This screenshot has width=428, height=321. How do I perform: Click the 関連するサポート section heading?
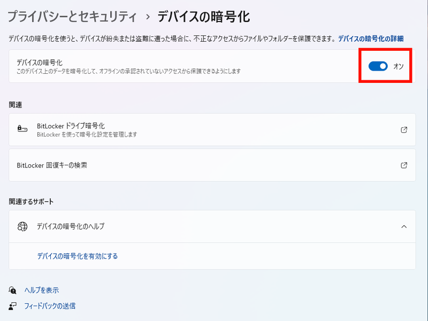click(x=31, y=202)
